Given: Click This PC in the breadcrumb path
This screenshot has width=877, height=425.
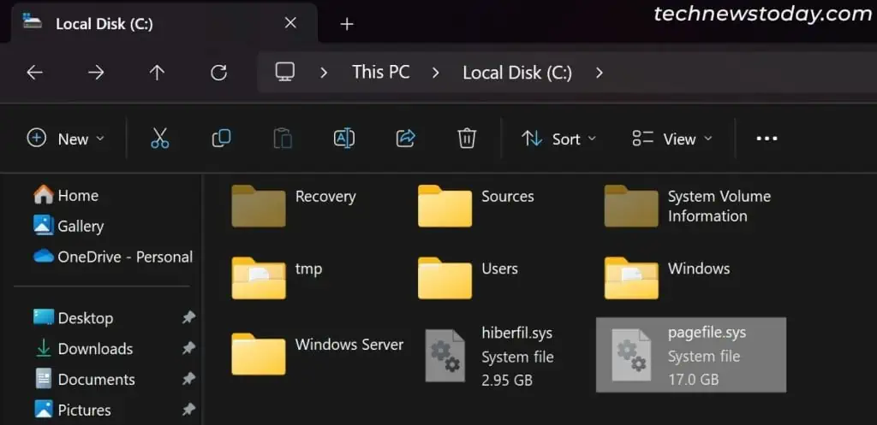Looking at the screenshot, I should point(381,72).
